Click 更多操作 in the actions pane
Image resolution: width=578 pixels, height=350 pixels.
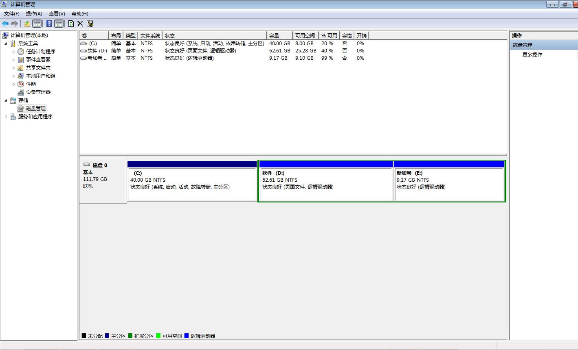[532, 55]
